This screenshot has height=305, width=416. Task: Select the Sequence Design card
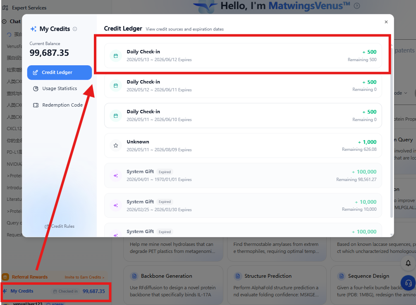tap(373, 285)
